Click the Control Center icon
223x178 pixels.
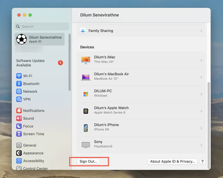(x=19, y=168)
